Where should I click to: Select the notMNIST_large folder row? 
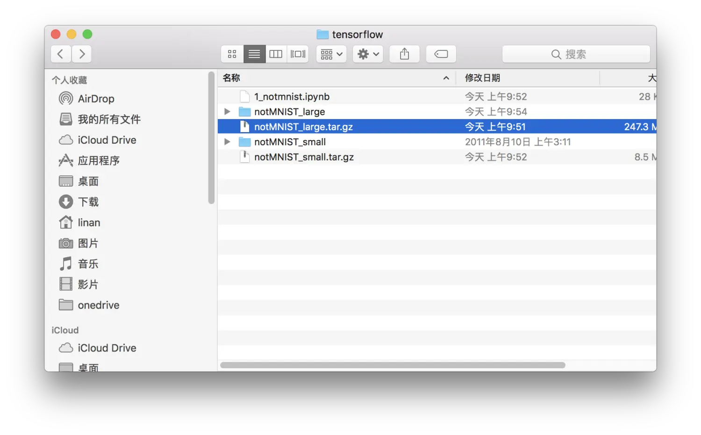pyautogui.click(x=437, y=112)
